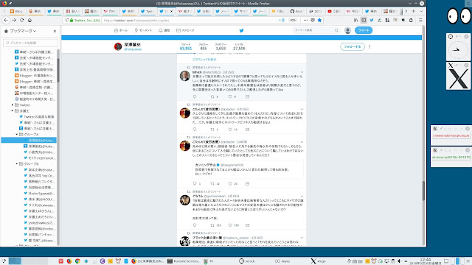Collapse the グループB bookmark folder
The height and width of the screenshot is (265, 472).
pyautogui.click(x=17, y=163)
